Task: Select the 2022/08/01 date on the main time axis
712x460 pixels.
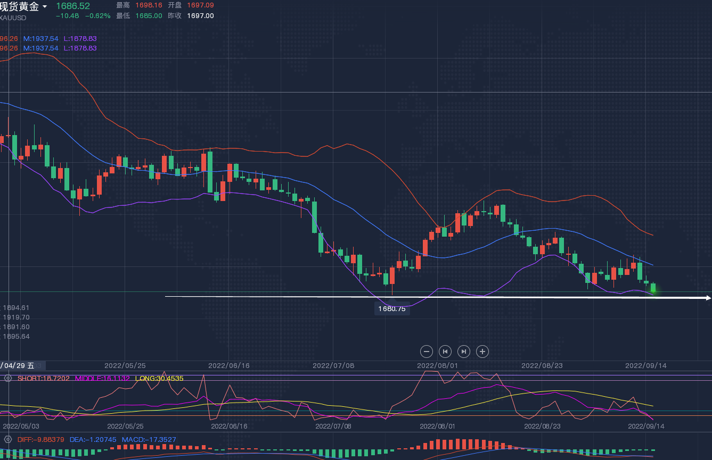Action: pyautogui.click(x=437, y=365)
